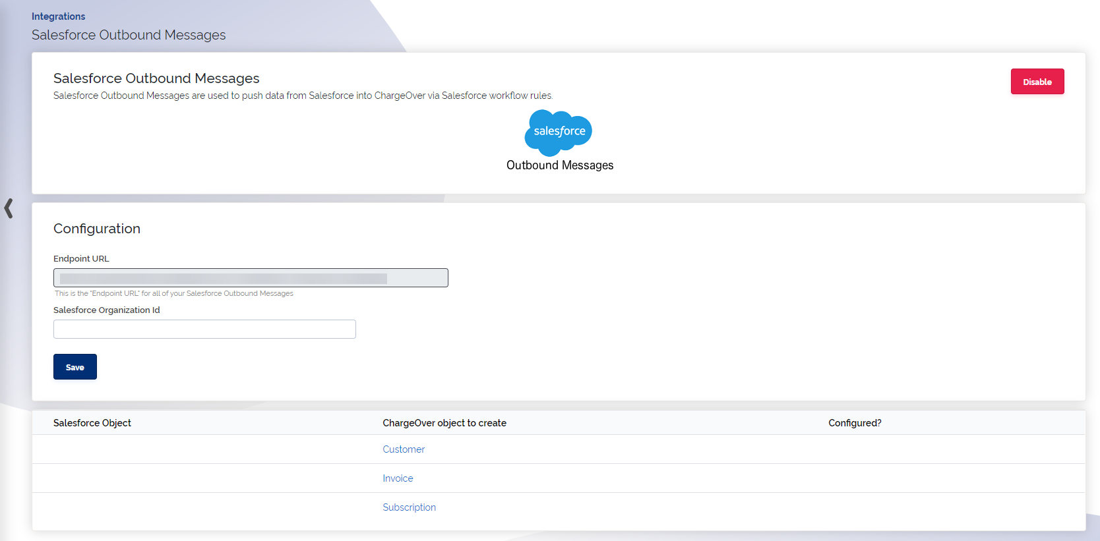
Task: Select the Endpoint URL field
Action: point(251,277)
